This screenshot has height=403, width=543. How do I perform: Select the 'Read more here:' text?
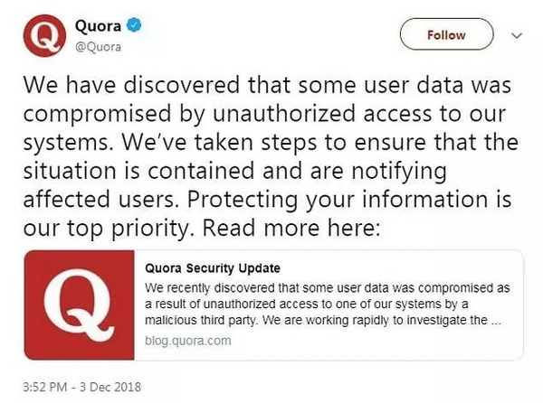click(x=291, y=229)
